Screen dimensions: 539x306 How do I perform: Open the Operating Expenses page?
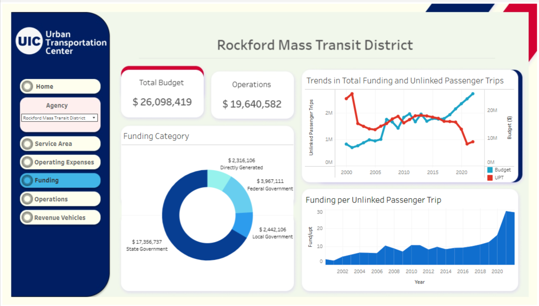(64, 162)
